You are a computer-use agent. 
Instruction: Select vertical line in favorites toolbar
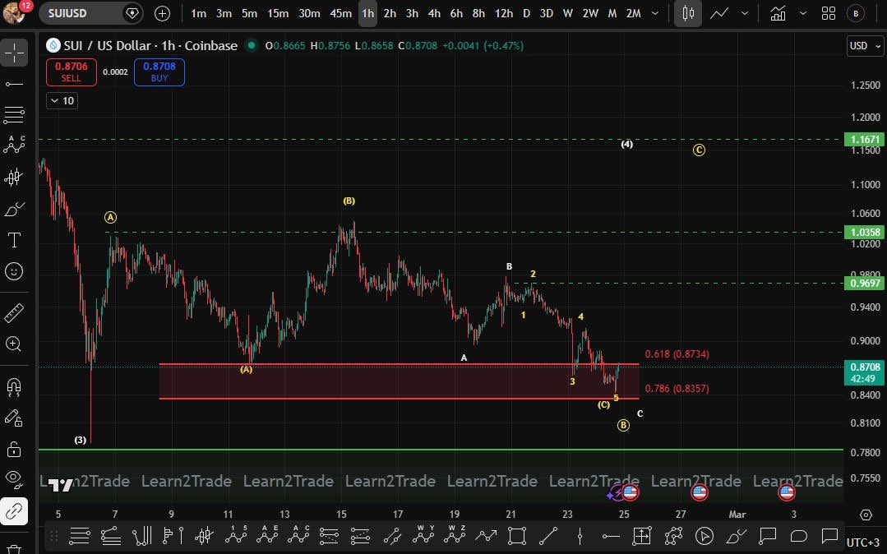click(x=580, y=535)
